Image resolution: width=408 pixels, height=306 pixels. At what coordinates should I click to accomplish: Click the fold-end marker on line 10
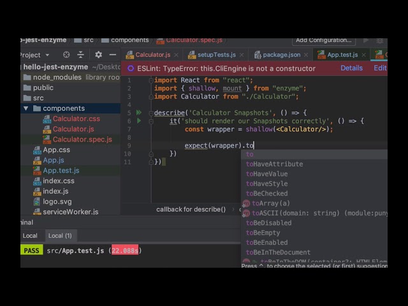click(151, 154)
